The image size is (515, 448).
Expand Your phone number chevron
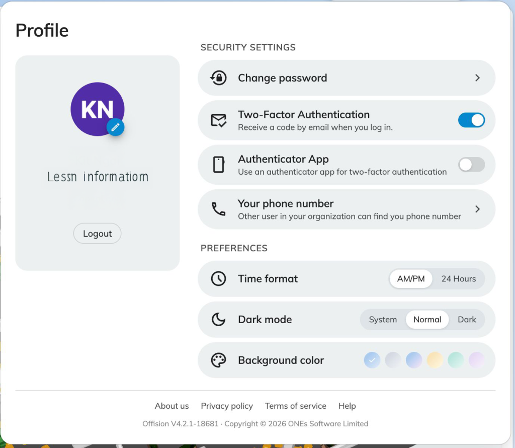tap(477, 209)
